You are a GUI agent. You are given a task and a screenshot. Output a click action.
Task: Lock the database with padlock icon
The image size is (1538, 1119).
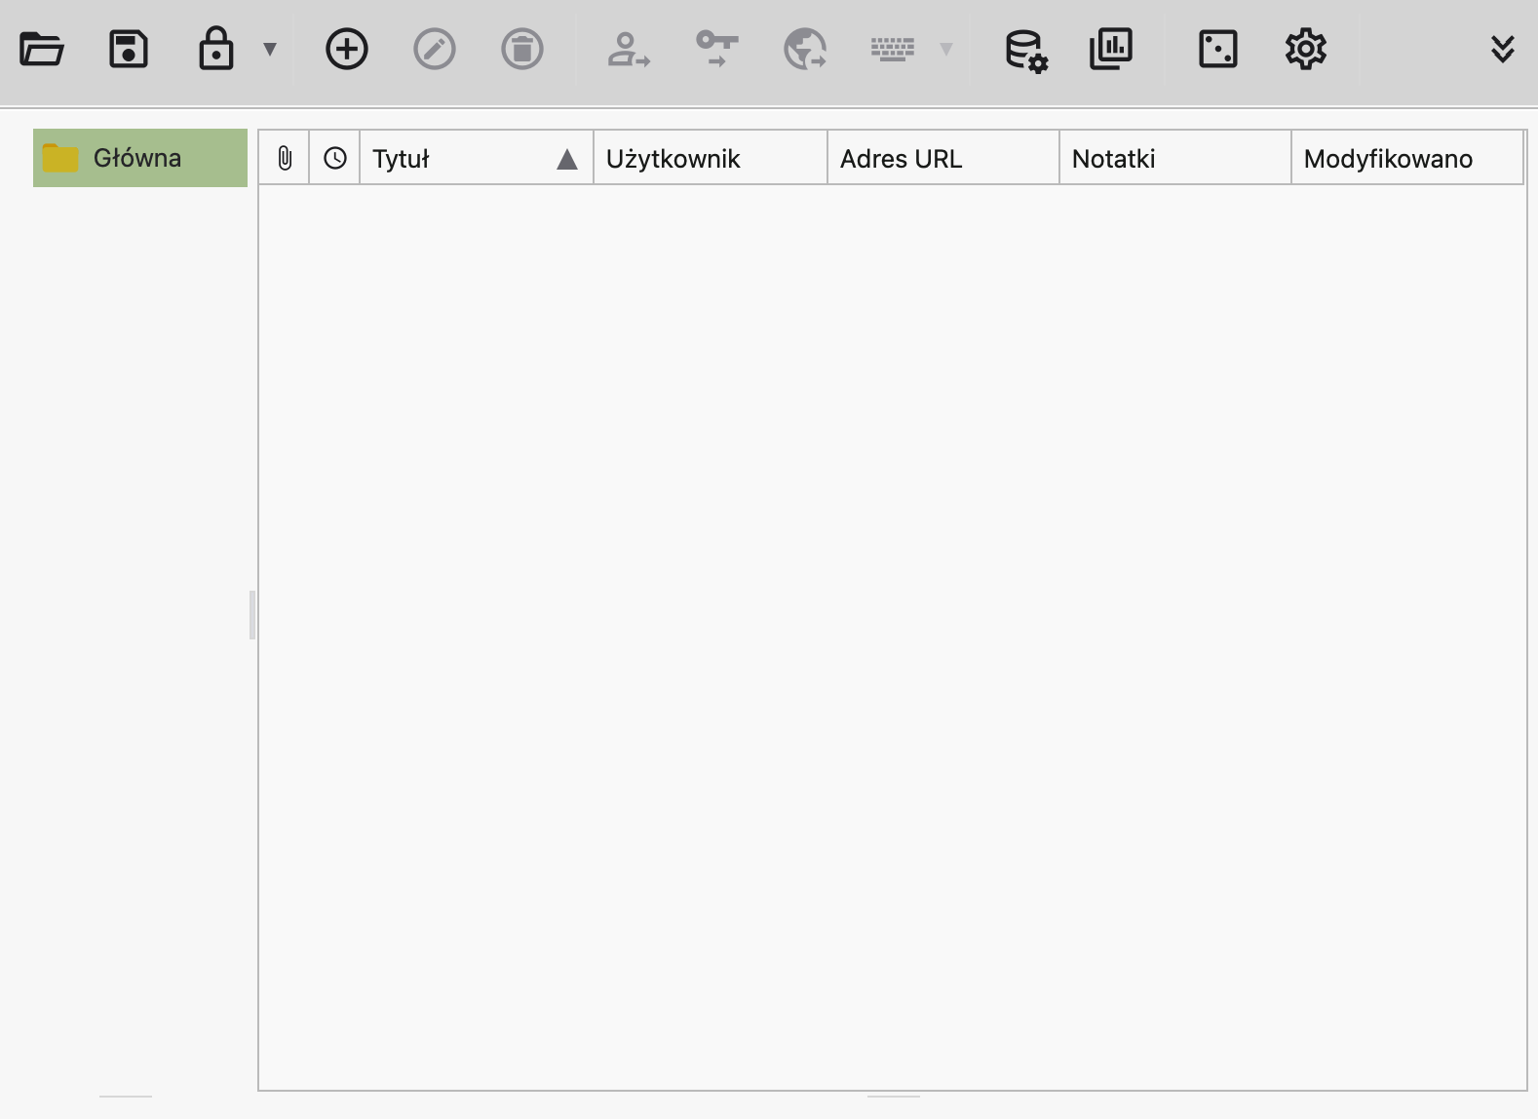pos(216,49)
